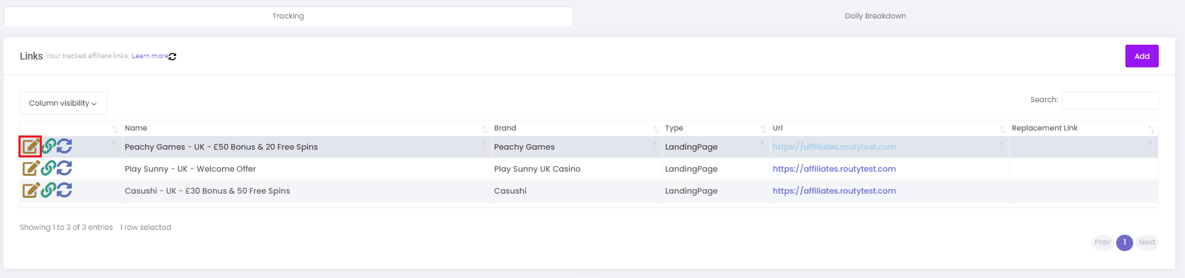1185x278 pixels.
Task: Click chain link icon for Casushi row
Action: pos(48,191)
